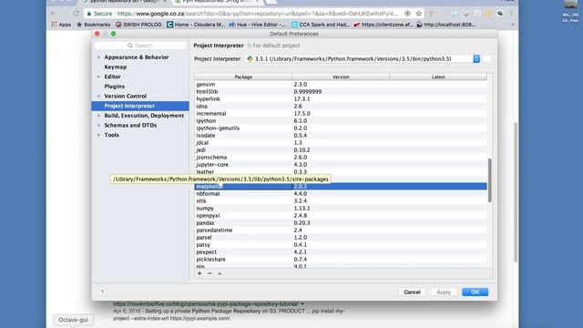Select the parsedatetime package row
The image size is (583, 328).
tap(341, 231)
